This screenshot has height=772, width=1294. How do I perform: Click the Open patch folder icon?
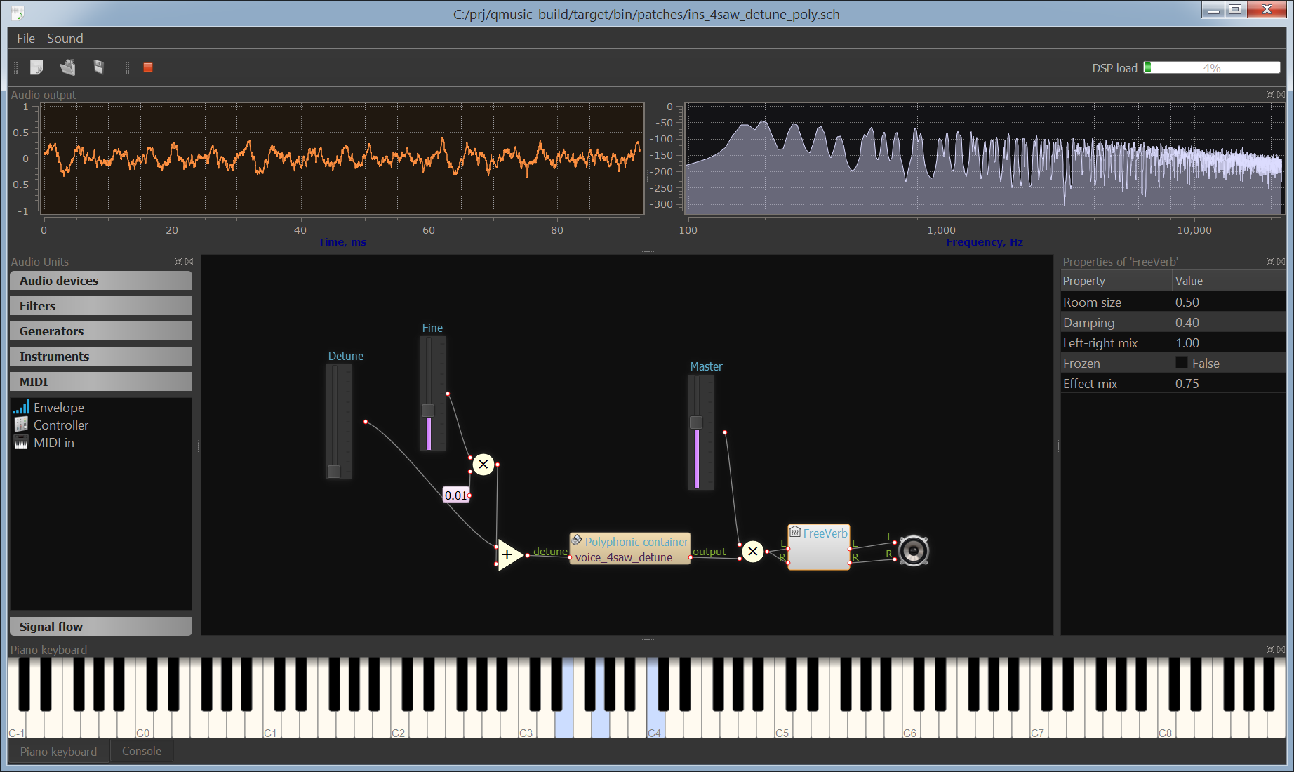click(x=67, y=67)
